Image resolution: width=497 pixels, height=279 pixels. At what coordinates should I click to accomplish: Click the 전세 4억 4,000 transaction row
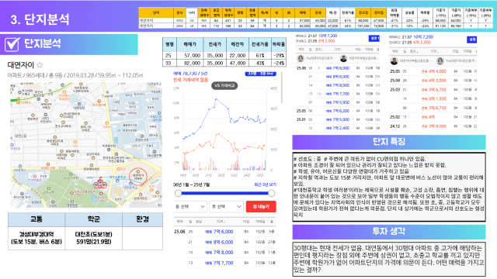[x=433, y=71]
